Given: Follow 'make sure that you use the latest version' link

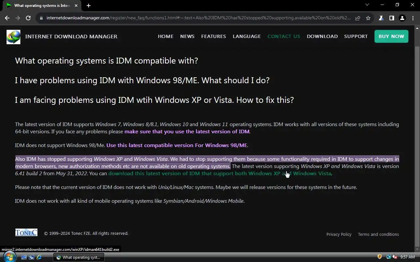Looking at the screenshot, I should 187,132.
